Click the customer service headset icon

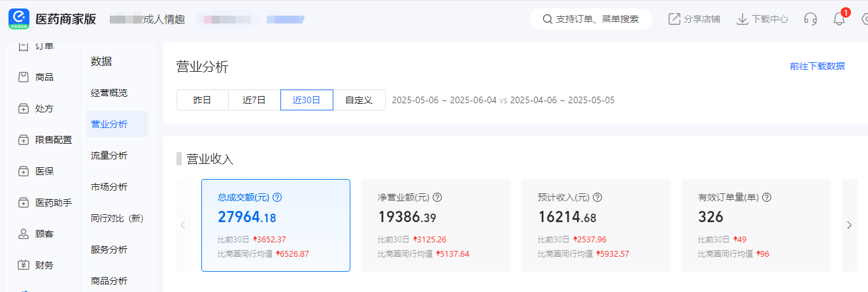[x=810, y=19]
